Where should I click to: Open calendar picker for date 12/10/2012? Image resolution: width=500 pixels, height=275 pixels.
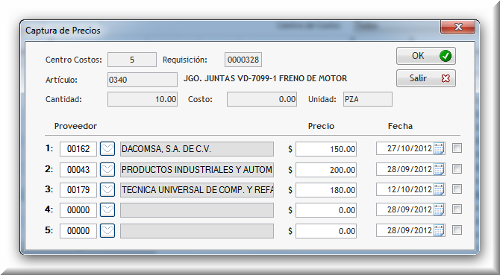pyautogui.click(x=439, y=190)
